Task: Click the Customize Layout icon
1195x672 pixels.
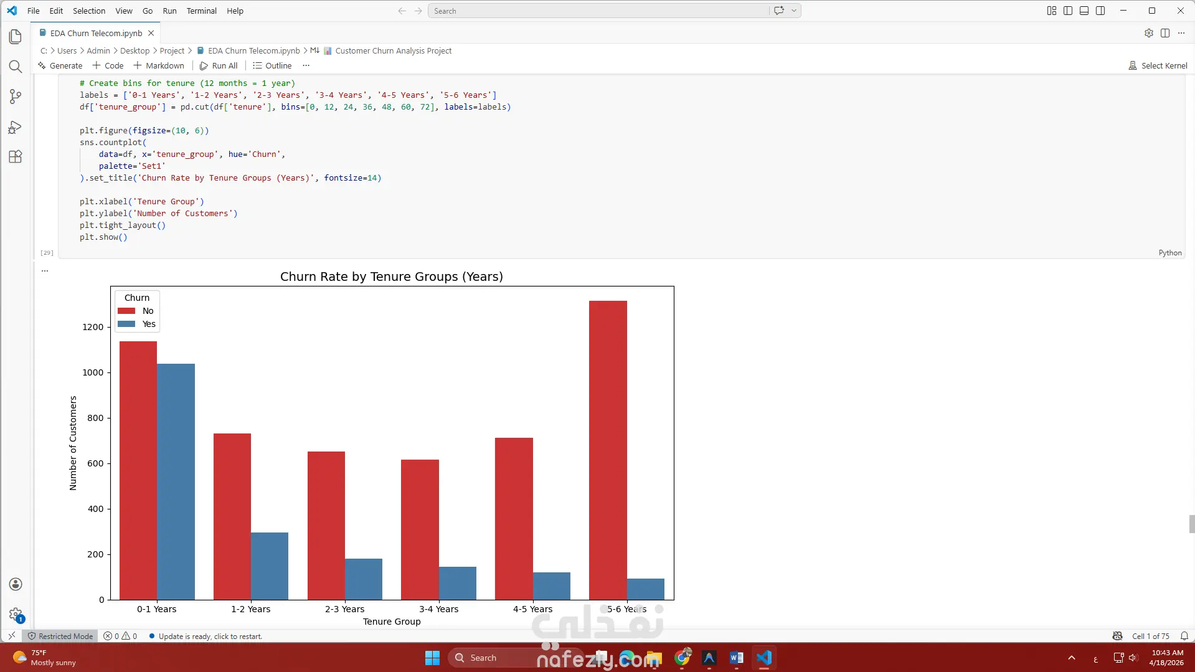Action: point(1052,11)
